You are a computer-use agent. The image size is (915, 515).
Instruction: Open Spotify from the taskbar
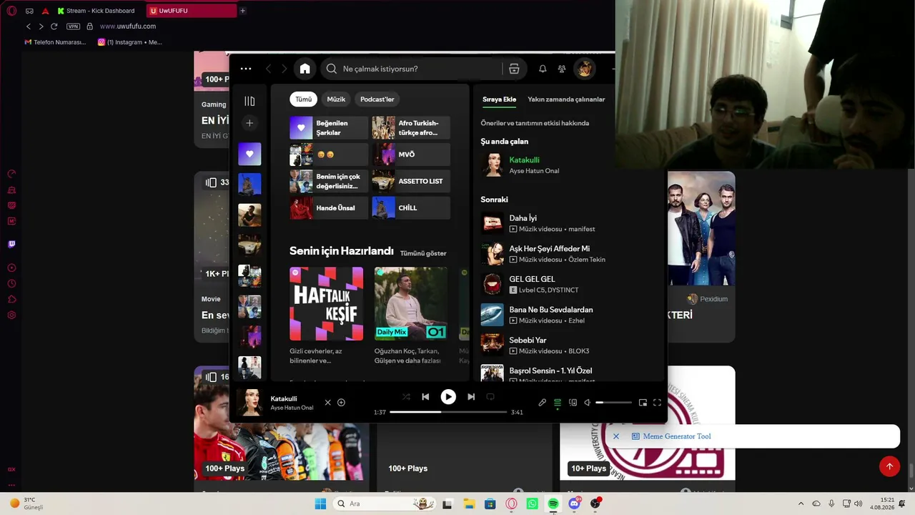coord(553,504)
